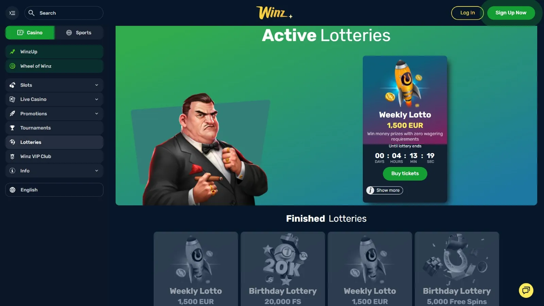The height and width of the screenshot is (306, 544).
Task: Click the Winz VIP Club icon
Action: [x=13, y=156]
